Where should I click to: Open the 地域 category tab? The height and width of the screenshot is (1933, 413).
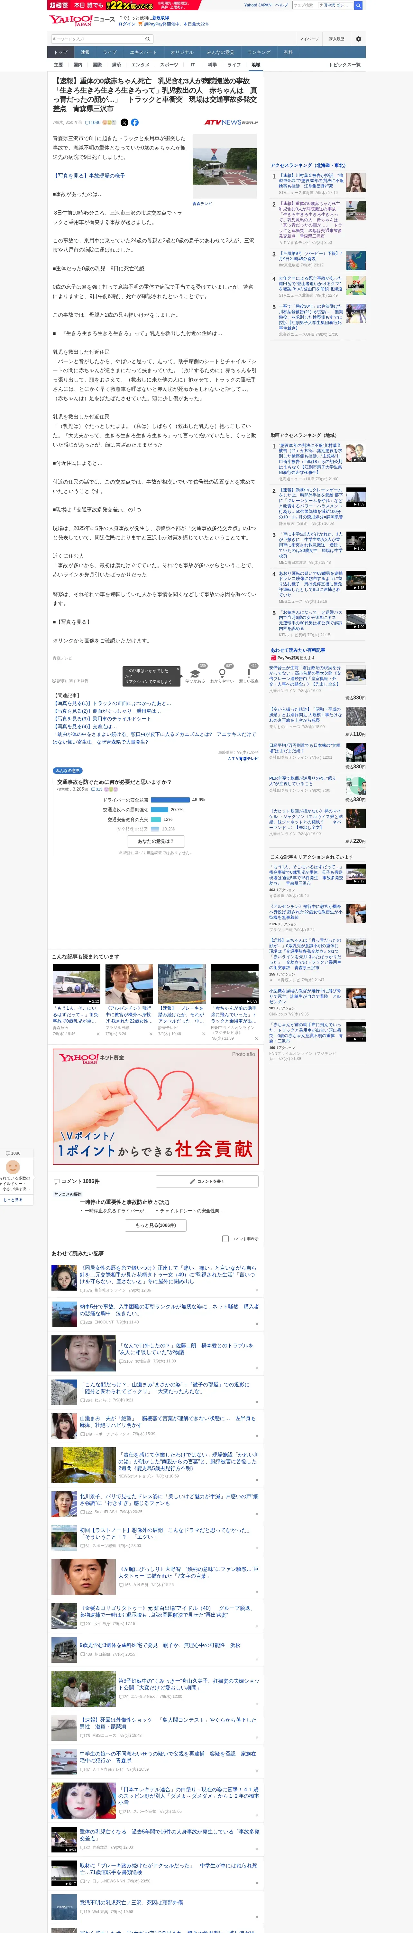point(256,65)
